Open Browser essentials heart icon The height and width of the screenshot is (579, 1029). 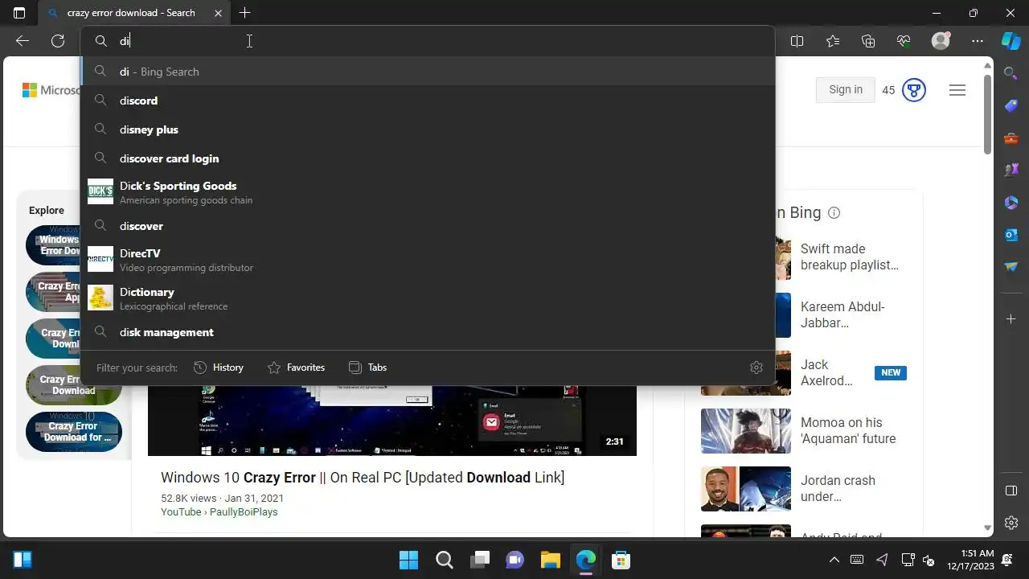[x=904, y=41]
